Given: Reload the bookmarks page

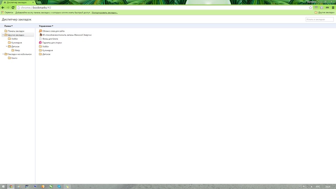Looking at the screenshot, I should point(13,7).
